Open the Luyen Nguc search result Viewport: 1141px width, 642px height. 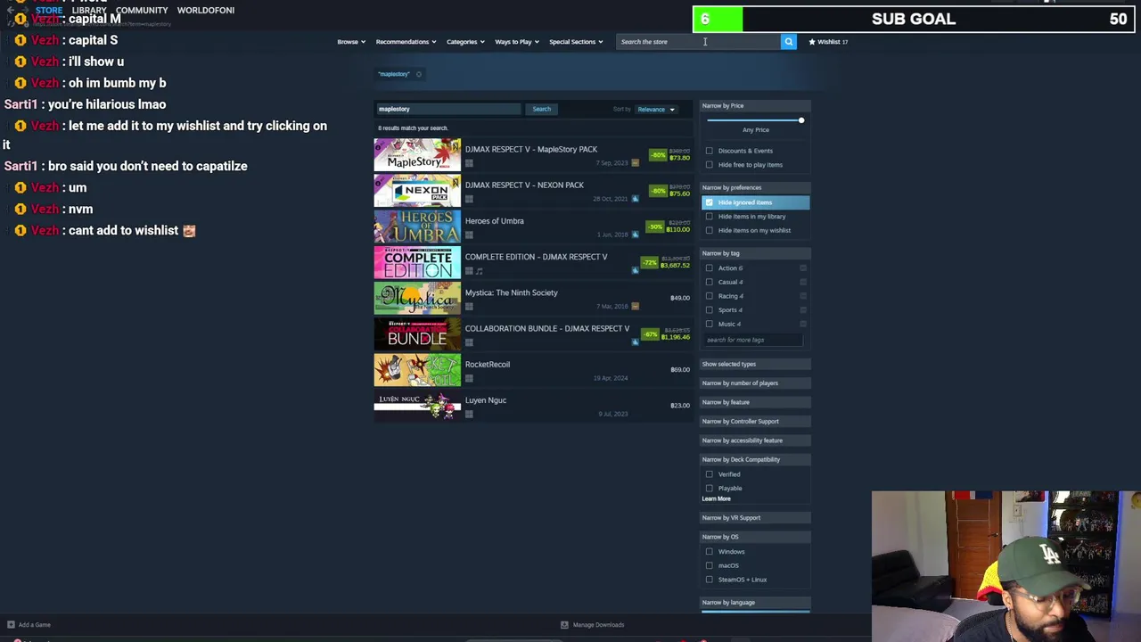pos(533,406)
